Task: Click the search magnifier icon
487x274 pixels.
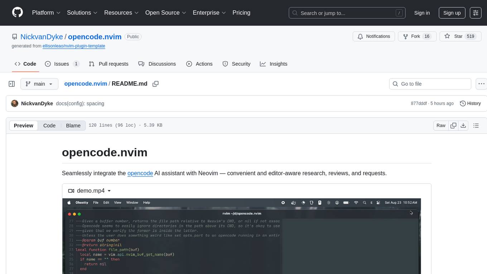Action: click(295, 13)
